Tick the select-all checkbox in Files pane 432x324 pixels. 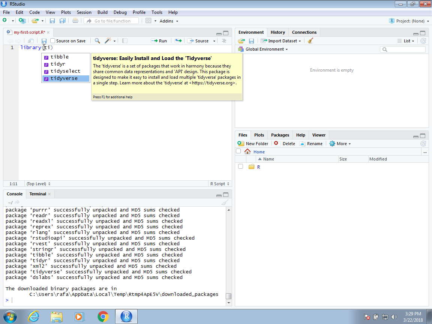coord(238,151)
